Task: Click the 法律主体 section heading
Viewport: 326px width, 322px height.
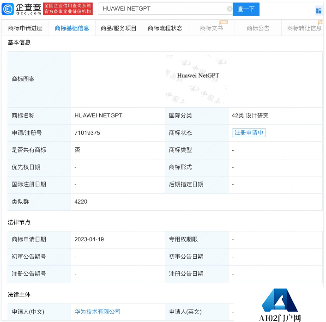Action: pos(19,295)
